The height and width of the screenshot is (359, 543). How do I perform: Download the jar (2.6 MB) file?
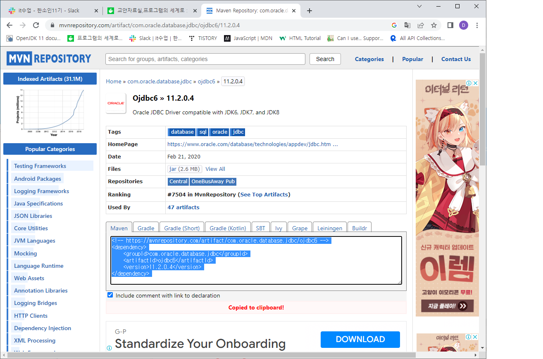[x=185, y=169]
